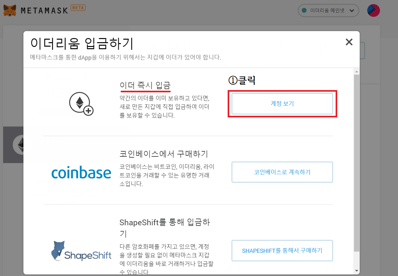This screenshot has width=398, height=276.
Task: Close the deposit Ether dialog
Action: [349, 42]
